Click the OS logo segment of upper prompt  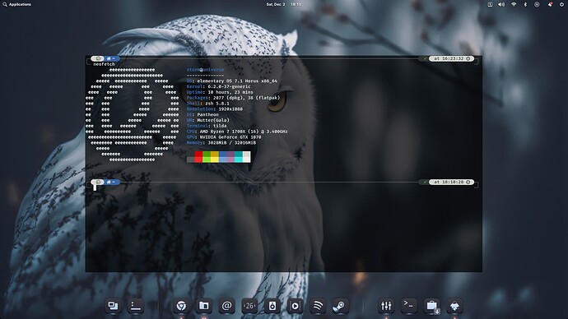[x=97, y=58]
